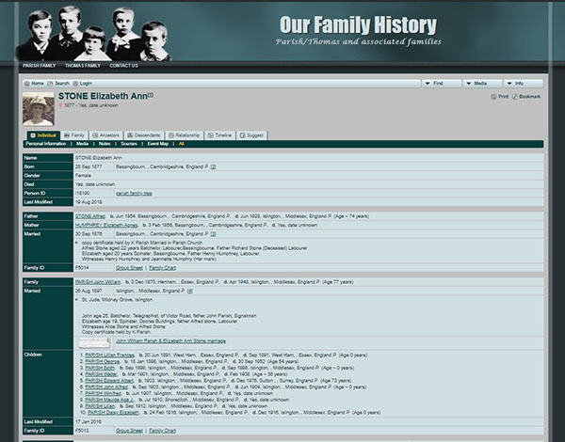Open mother HUMPHREY Elizabeth Agnes's record

pos(106,225)
